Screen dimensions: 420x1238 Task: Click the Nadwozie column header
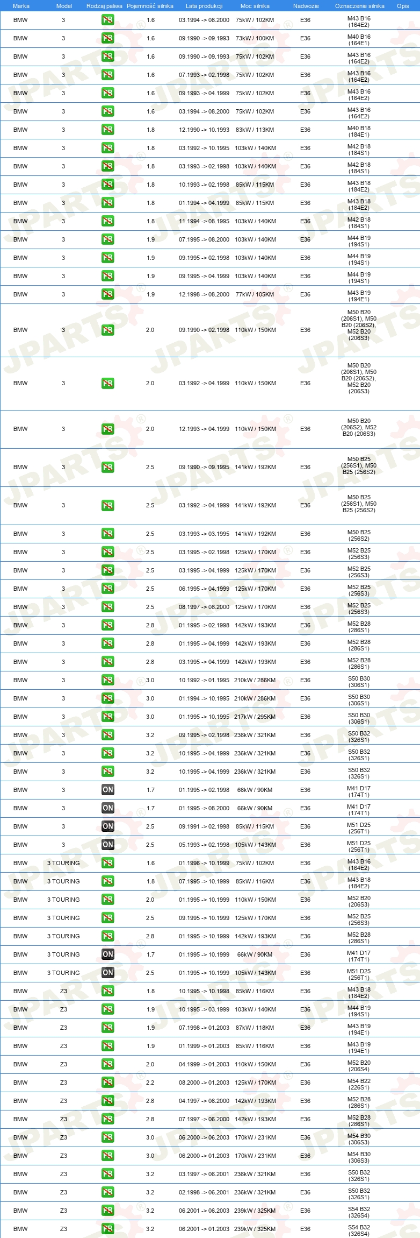tap(306, 6)
